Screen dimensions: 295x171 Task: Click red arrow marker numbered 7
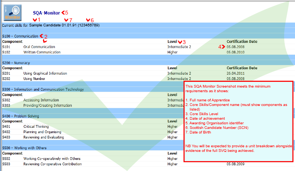tap(66, 20)
